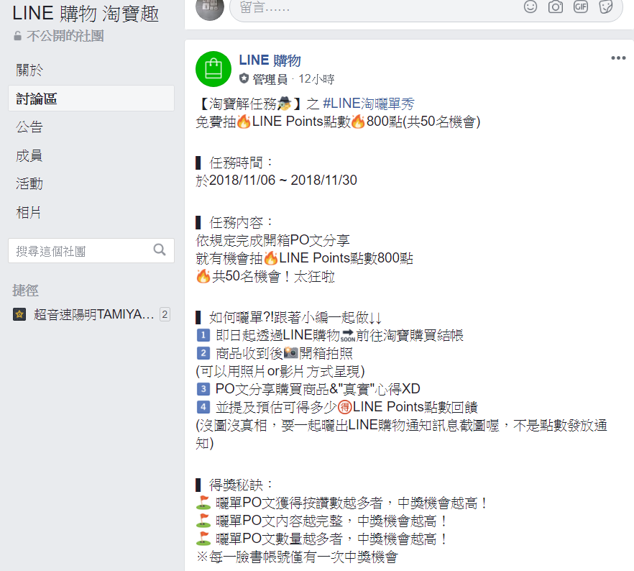Click the text 曬單PO文內容越完整，中獎機會越高！
634x571 pixels.
pyautogui.click(x=332, y=521)
